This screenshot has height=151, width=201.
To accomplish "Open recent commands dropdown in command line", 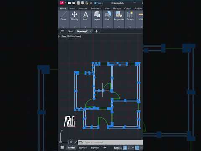I will (x=81, y=142).
